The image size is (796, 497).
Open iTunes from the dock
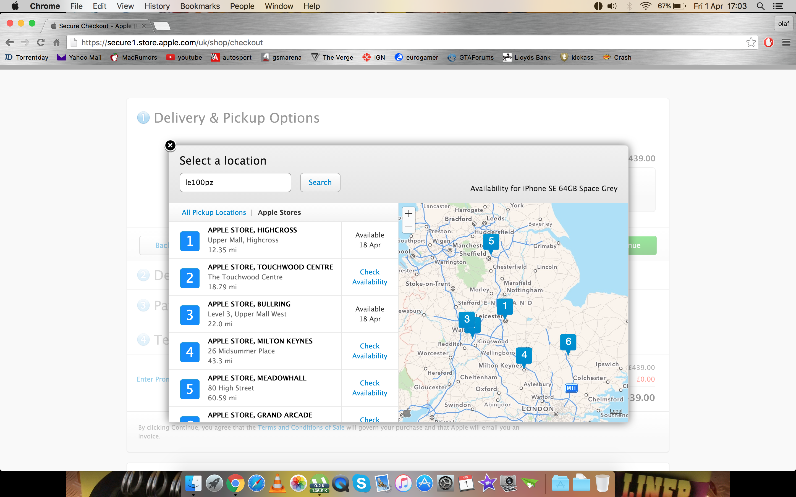tap(403, 483)
